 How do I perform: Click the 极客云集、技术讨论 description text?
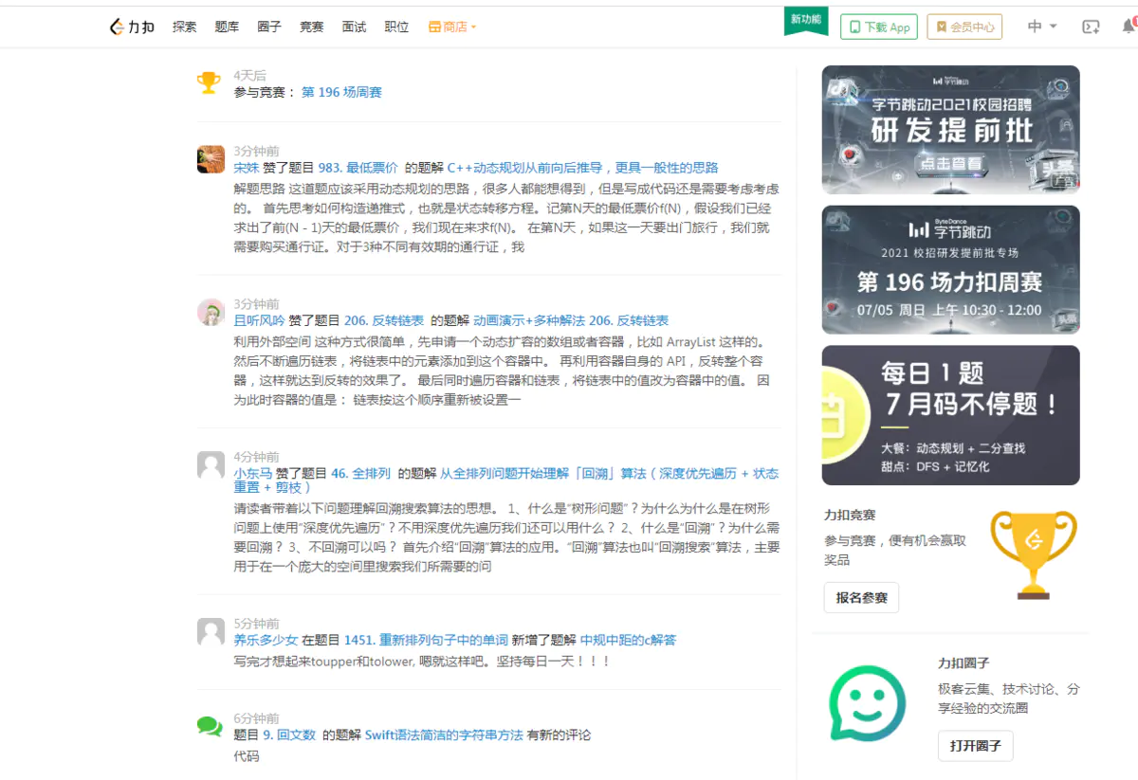pyautogui.click(x=1009, y=698)
